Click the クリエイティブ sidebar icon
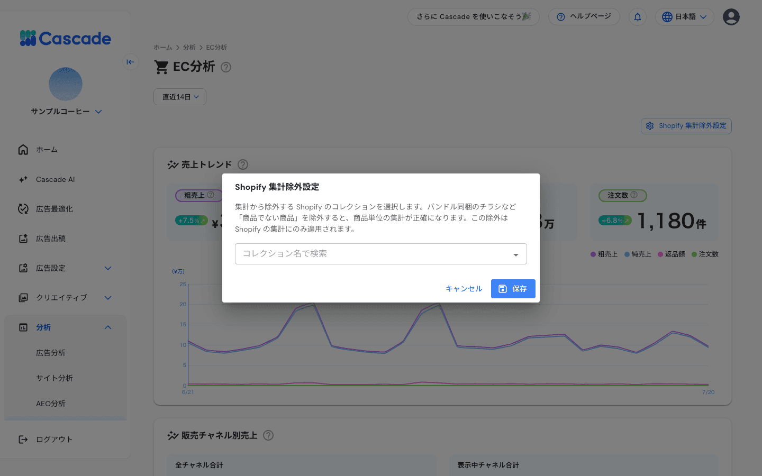 click(23, 298)
